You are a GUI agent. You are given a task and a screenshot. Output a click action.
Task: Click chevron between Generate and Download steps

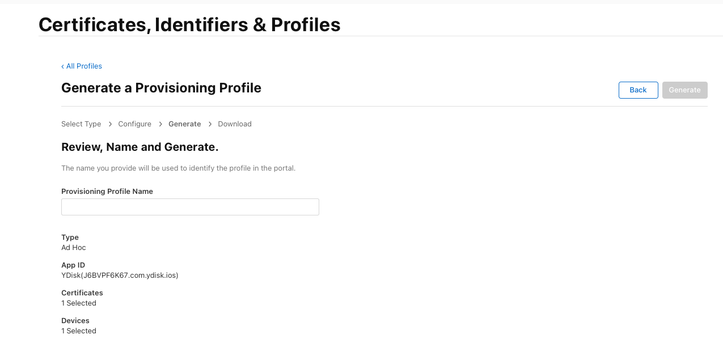[x=210, y=124]
